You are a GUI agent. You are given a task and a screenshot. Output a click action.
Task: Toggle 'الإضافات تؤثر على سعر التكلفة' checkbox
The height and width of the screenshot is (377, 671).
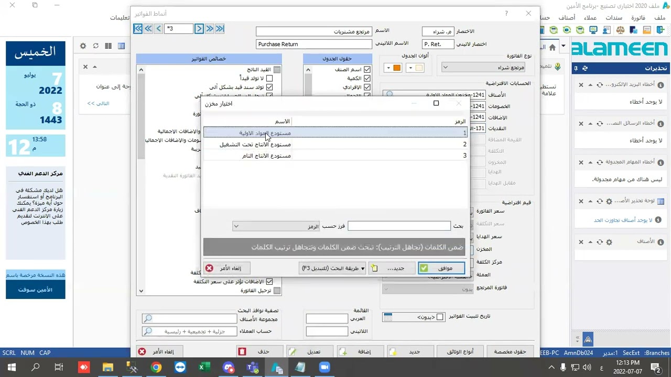(x=269, y=282)
